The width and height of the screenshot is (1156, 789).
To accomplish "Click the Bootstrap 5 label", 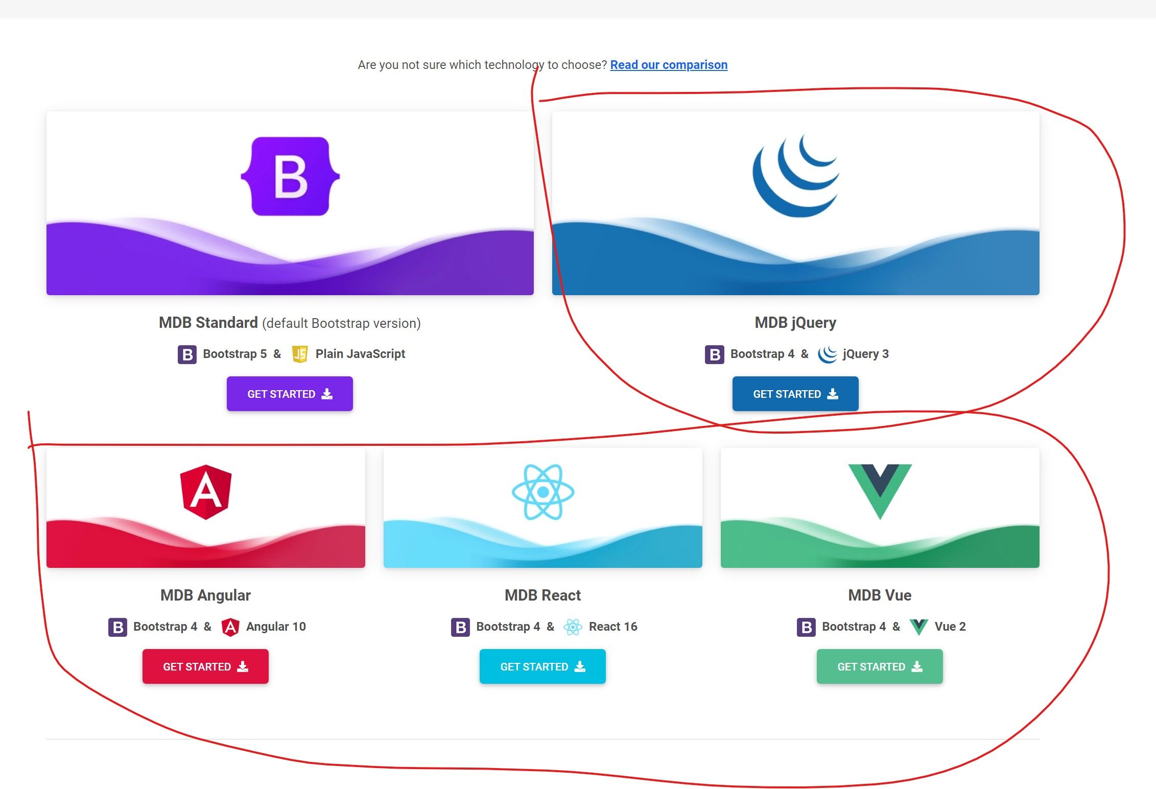I will tap(235, 354).
